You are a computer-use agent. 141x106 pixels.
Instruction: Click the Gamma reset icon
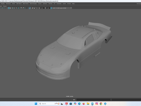tap(45, 8)
